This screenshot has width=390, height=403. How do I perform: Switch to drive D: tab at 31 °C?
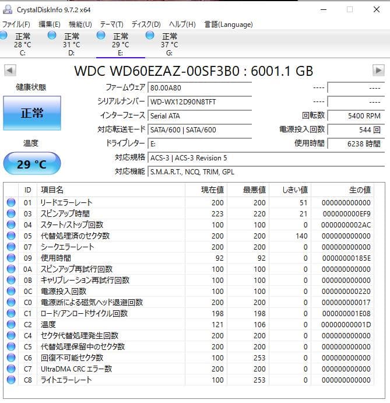72,44
